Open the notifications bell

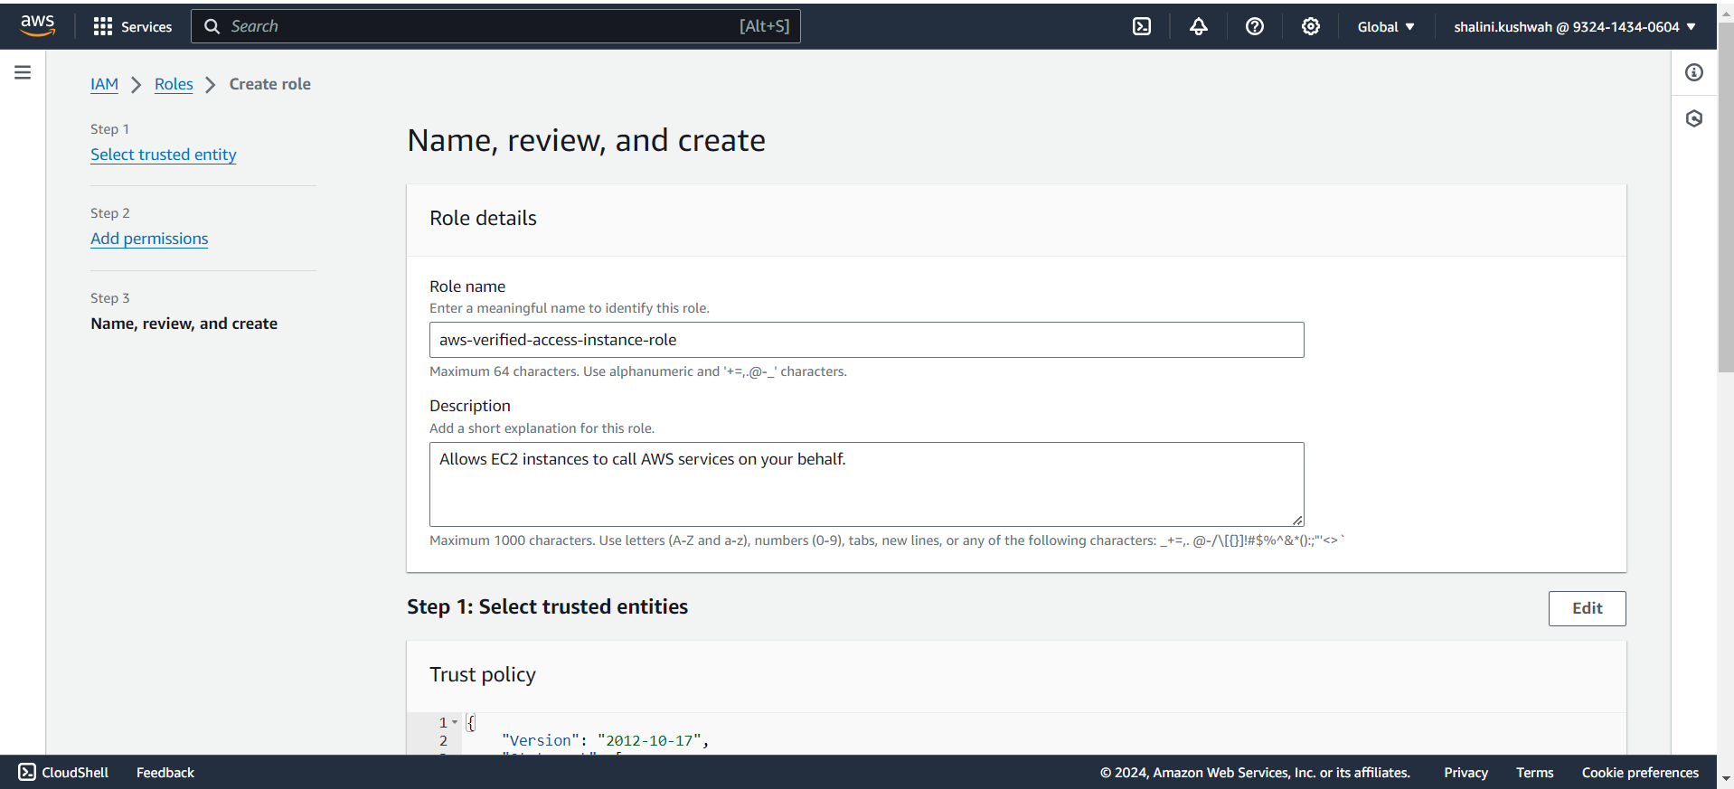(x=1199, y=26)
